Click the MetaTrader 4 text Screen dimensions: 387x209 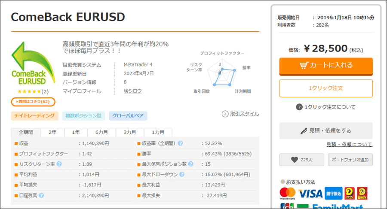[x=138, y=64]
